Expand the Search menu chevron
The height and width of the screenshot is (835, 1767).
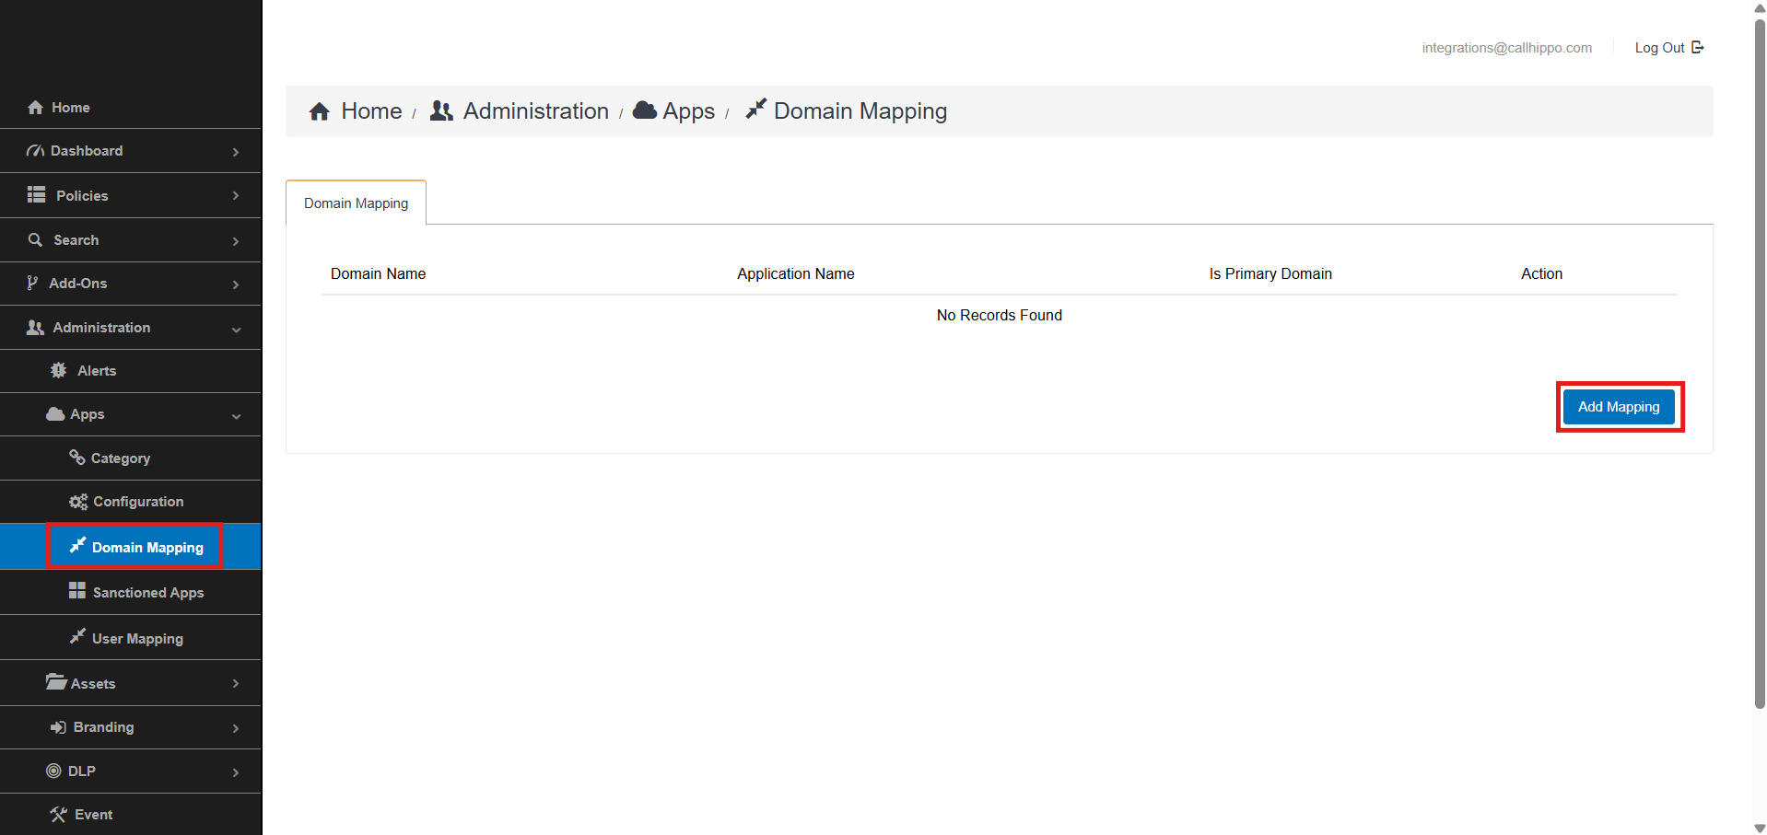click(x=236, y=241)
